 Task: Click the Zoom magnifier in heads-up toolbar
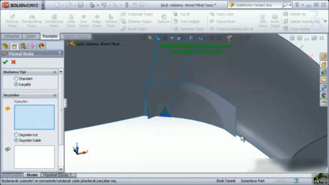[x=150, y=38]
